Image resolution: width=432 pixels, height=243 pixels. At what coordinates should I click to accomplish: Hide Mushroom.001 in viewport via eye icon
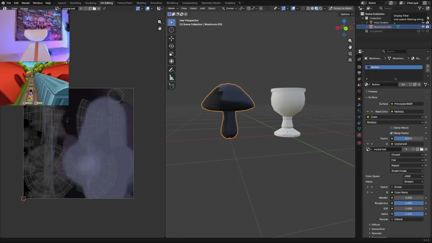tap(423, 27)
